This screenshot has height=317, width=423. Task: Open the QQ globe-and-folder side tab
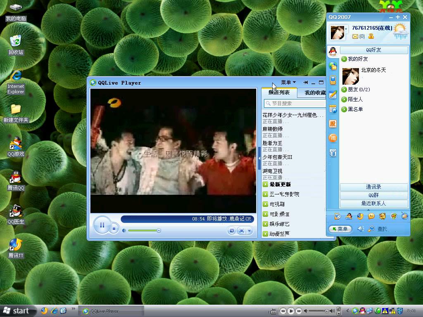coord(333,66)
